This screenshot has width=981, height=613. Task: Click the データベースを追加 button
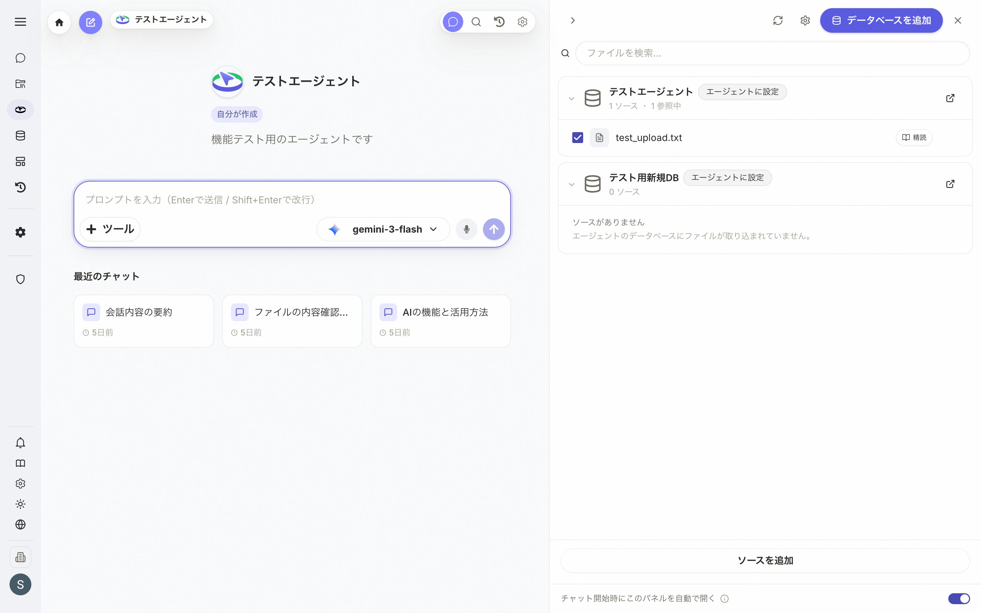pyautogui.click(x=881, y=21)
